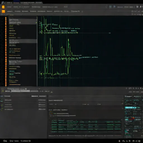Click the orange marker strip along the left gutter

[6, 51]
